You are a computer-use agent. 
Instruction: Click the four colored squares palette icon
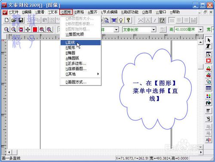[209, 96]
